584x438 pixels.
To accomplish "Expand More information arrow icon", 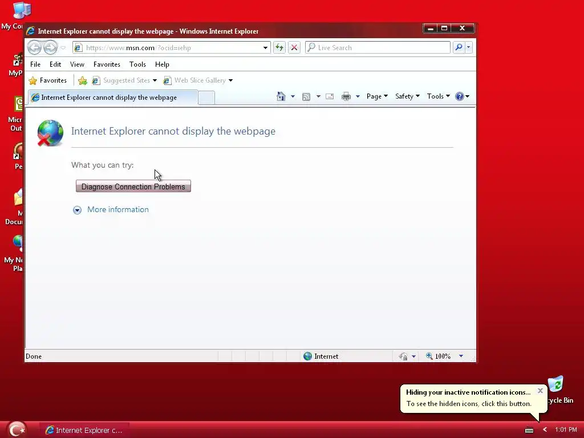I will pyautogui.click(x=77, y=210).
